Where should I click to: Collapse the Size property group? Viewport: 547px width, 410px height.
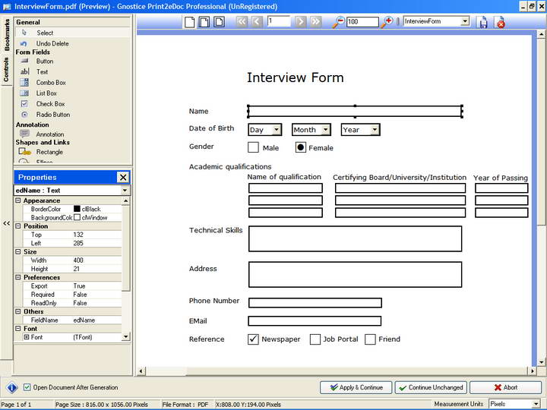point(18,251)
